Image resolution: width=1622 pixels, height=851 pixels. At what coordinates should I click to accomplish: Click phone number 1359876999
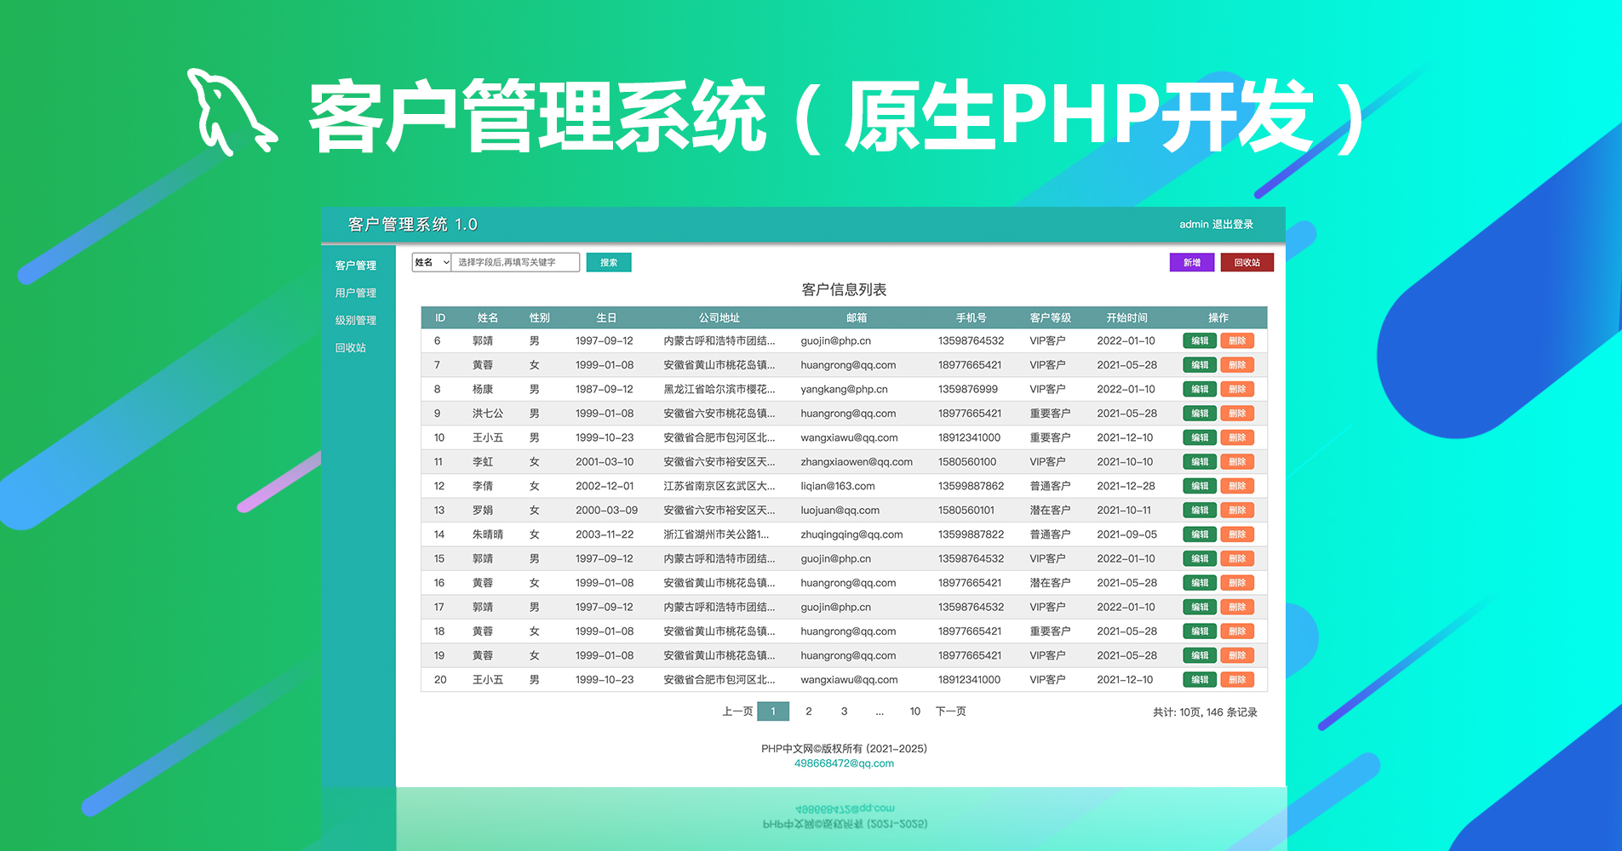[968, 389]
